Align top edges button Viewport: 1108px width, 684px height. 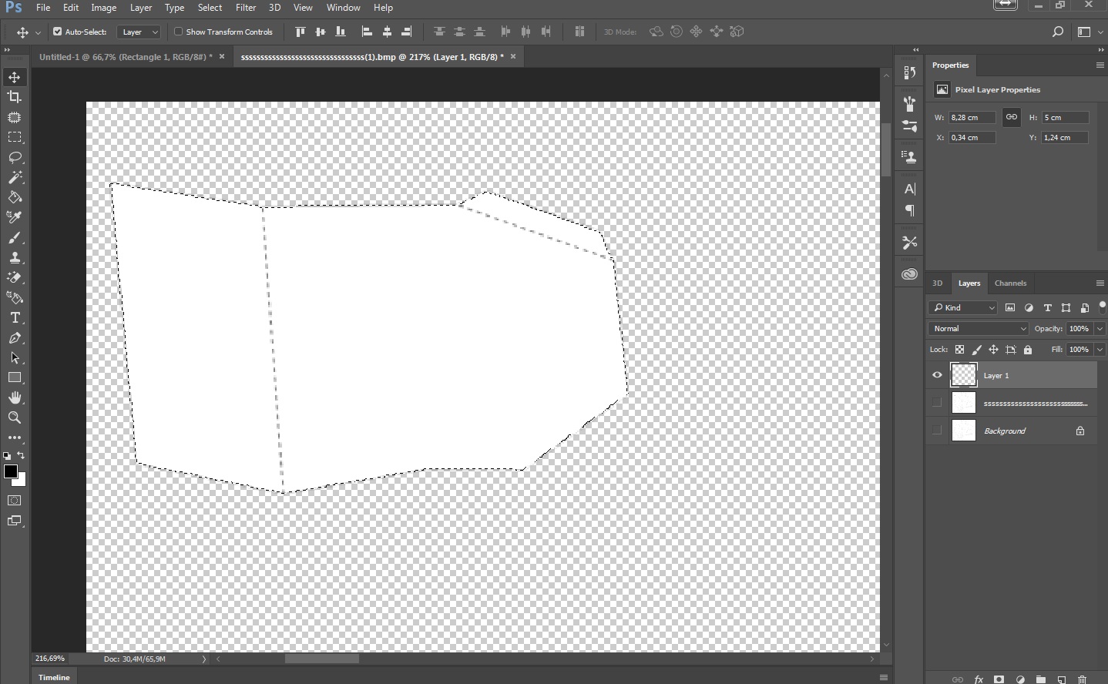pyautogui.click(x=301, y=32)
